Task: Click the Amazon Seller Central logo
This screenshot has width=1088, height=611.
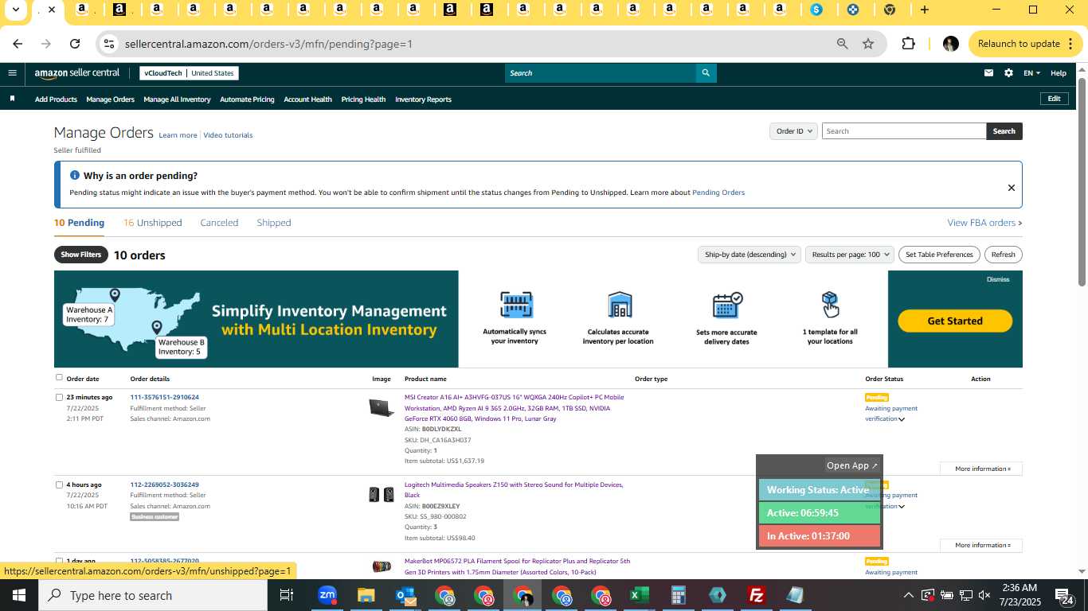Action: pyautogui.click(x=77, y=73)
